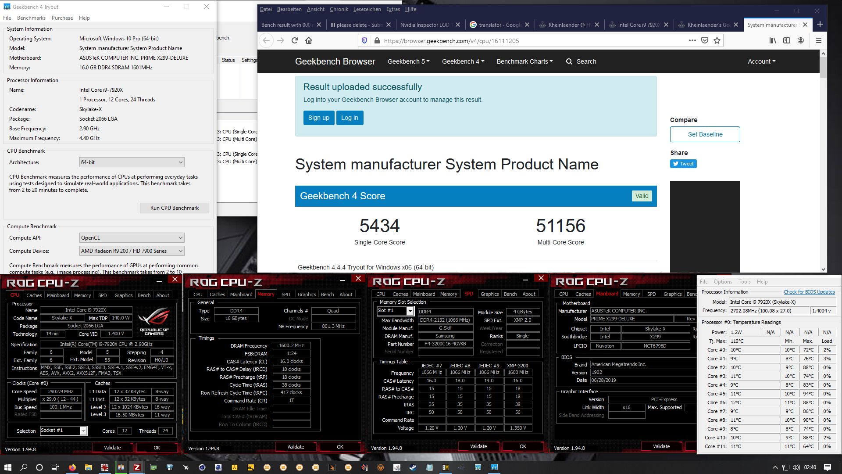Screen dimensions: 842x474
Task: Click Run CPU Benchmark button
Action: coord(175,208)
